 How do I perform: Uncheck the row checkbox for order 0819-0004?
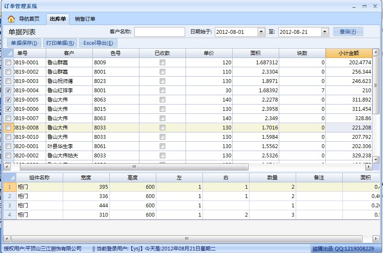8,91
